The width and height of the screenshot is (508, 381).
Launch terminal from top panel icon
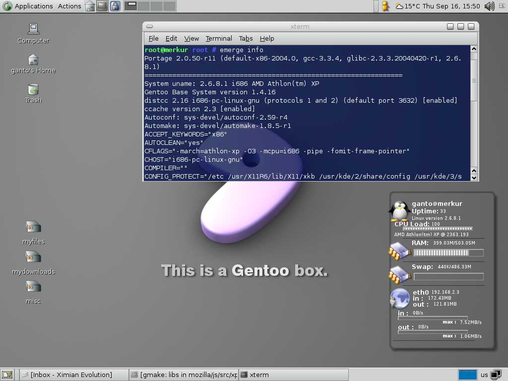pos(102,6)
